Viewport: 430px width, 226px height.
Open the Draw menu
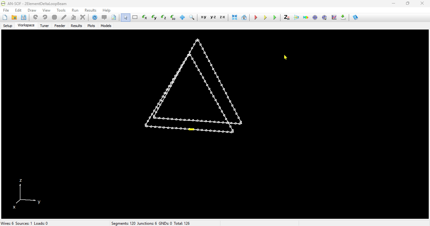32,10
